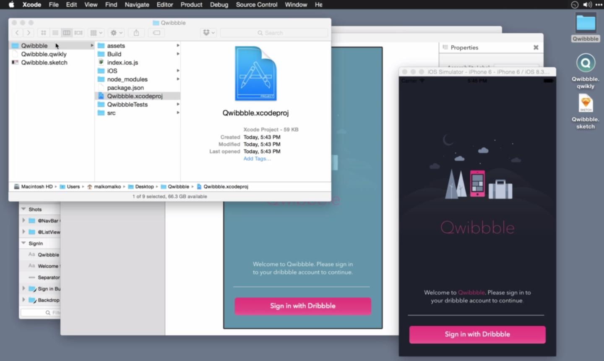Viewport: 604px width, 361px height.
Task: Open the Finder item arrangement dropdown
Action: click(96, 33)
